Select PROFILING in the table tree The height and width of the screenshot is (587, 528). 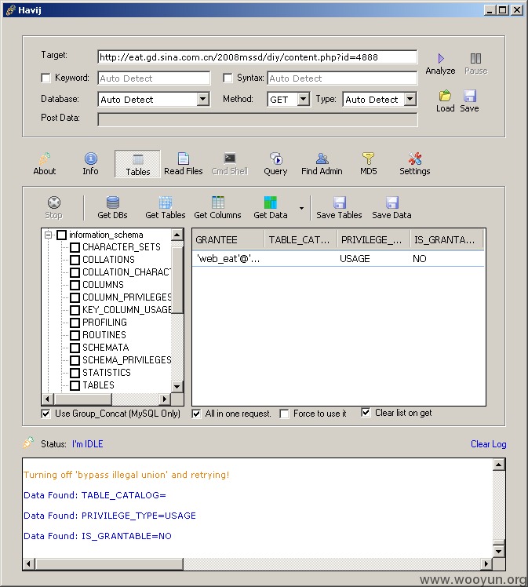pos(105,323)
